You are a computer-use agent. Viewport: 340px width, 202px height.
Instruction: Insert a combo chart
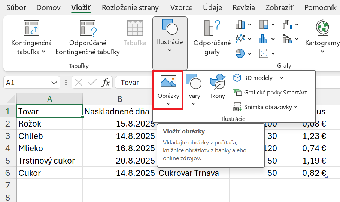287,39
